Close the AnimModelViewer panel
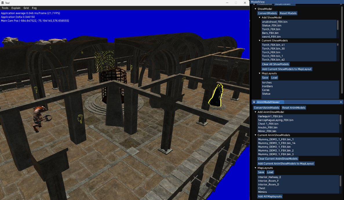Image resolution: width=344 pixels, height=200 pixels. click(341, 102)
